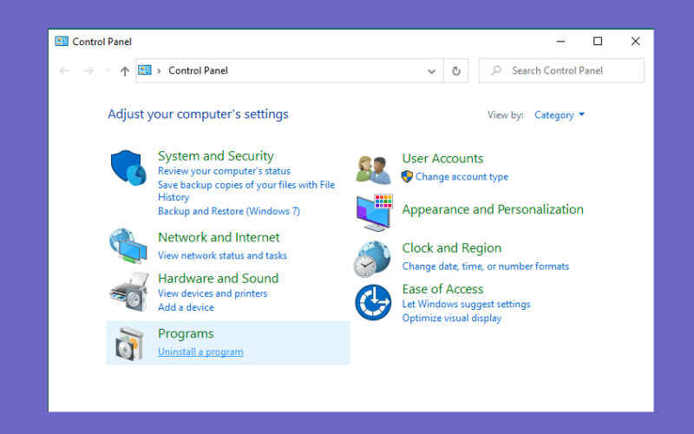Click Optimize visual display link
694x434 pixels.
[x=452, y=319]
